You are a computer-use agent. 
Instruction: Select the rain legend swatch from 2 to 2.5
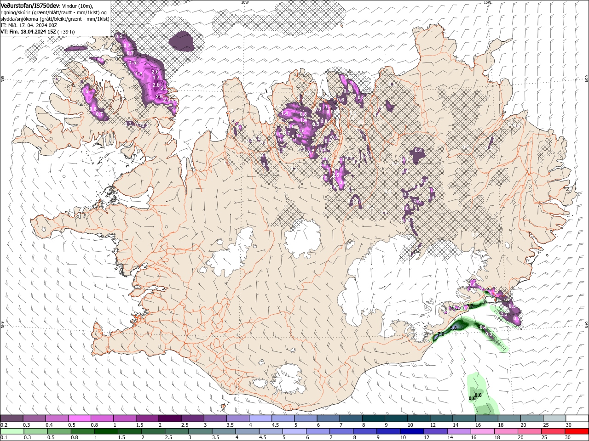coord(153,431)
